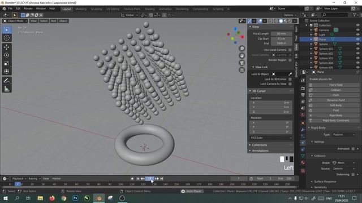This screenshot has height=203, width=362.
Task: Hide the Camera object in outliner
Action: point(357,30)
